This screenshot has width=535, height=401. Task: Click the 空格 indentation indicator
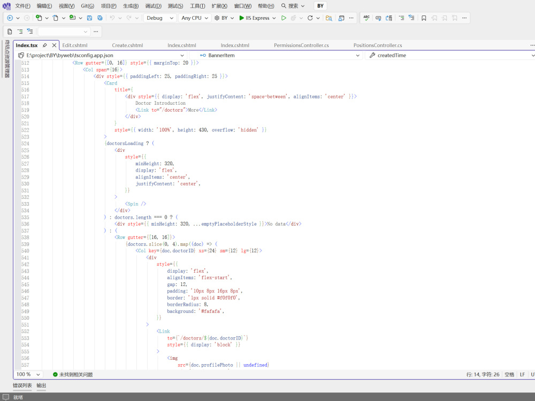(x=509, y=374)
